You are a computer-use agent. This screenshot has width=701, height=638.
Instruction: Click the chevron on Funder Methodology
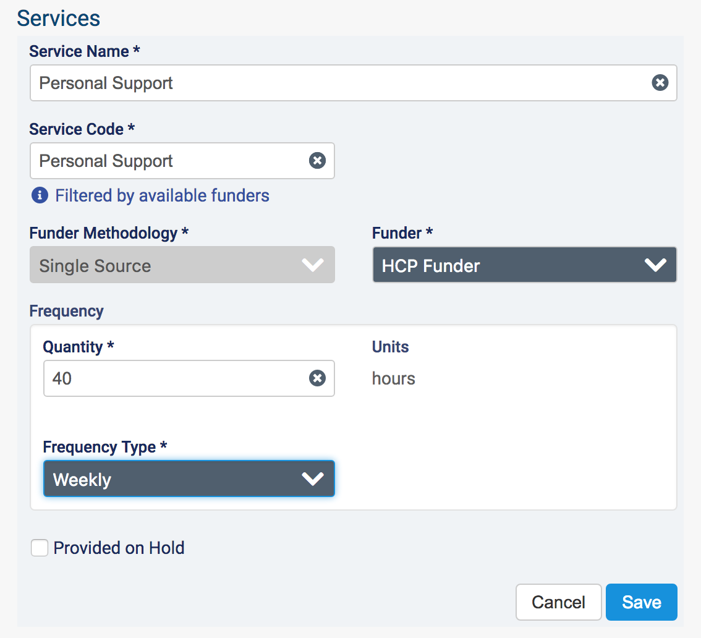point(313,266)
